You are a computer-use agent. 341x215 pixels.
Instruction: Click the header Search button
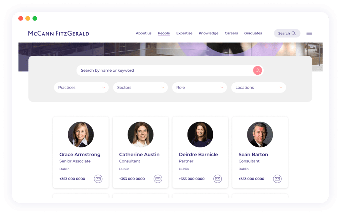pos(287,34)
